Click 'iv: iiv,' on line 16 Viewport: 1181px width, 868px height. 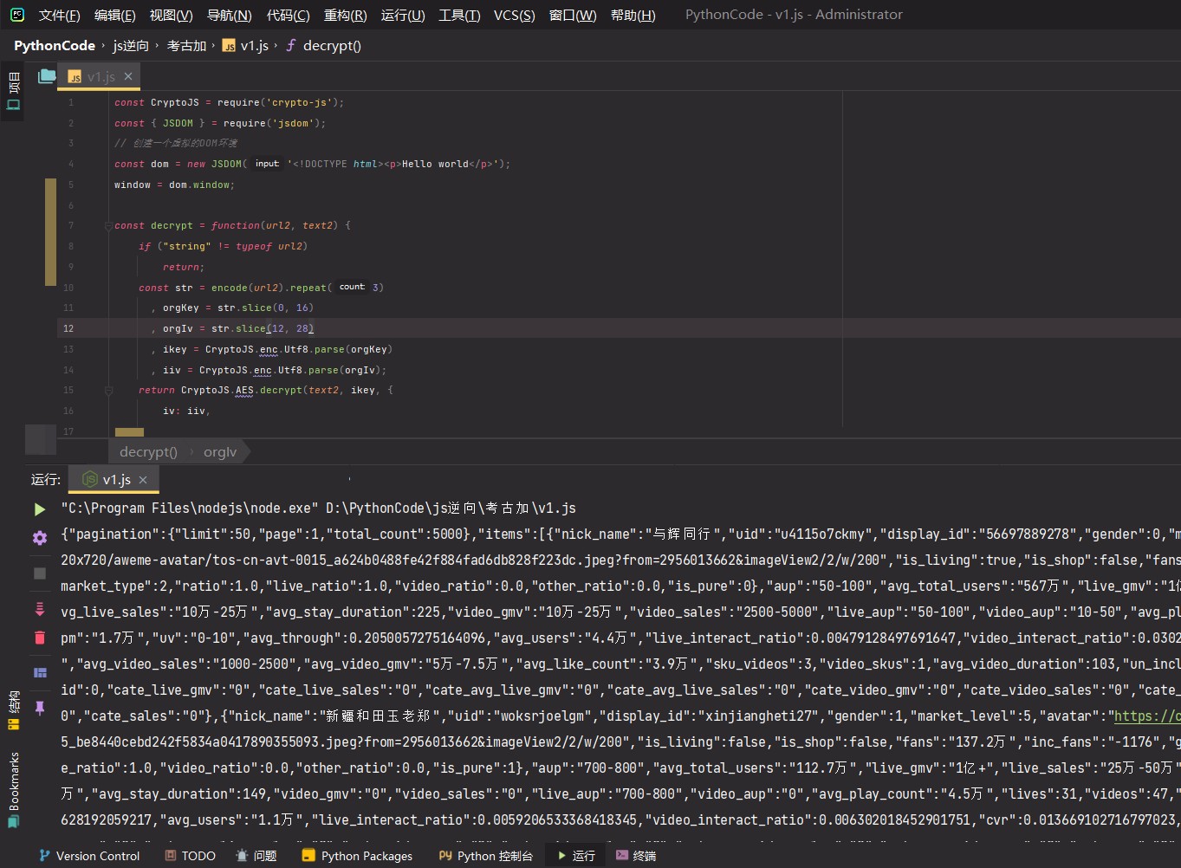click(x=186, y=411)
